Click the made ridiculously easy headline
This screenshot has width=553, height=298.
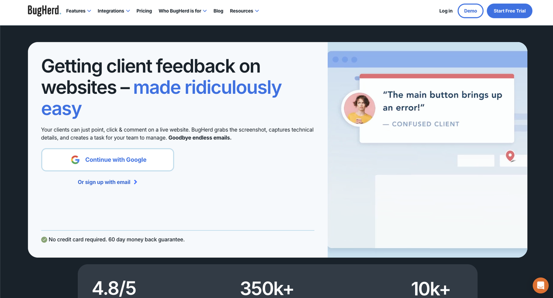[161, 98]
